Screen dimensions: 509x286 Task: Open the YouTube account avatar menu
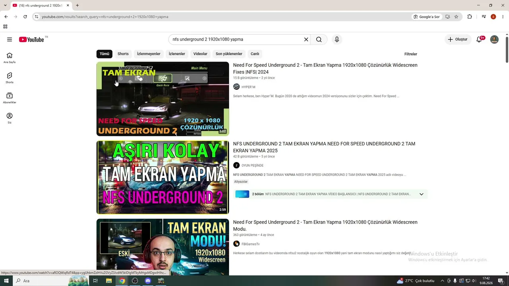coord(494,39)
